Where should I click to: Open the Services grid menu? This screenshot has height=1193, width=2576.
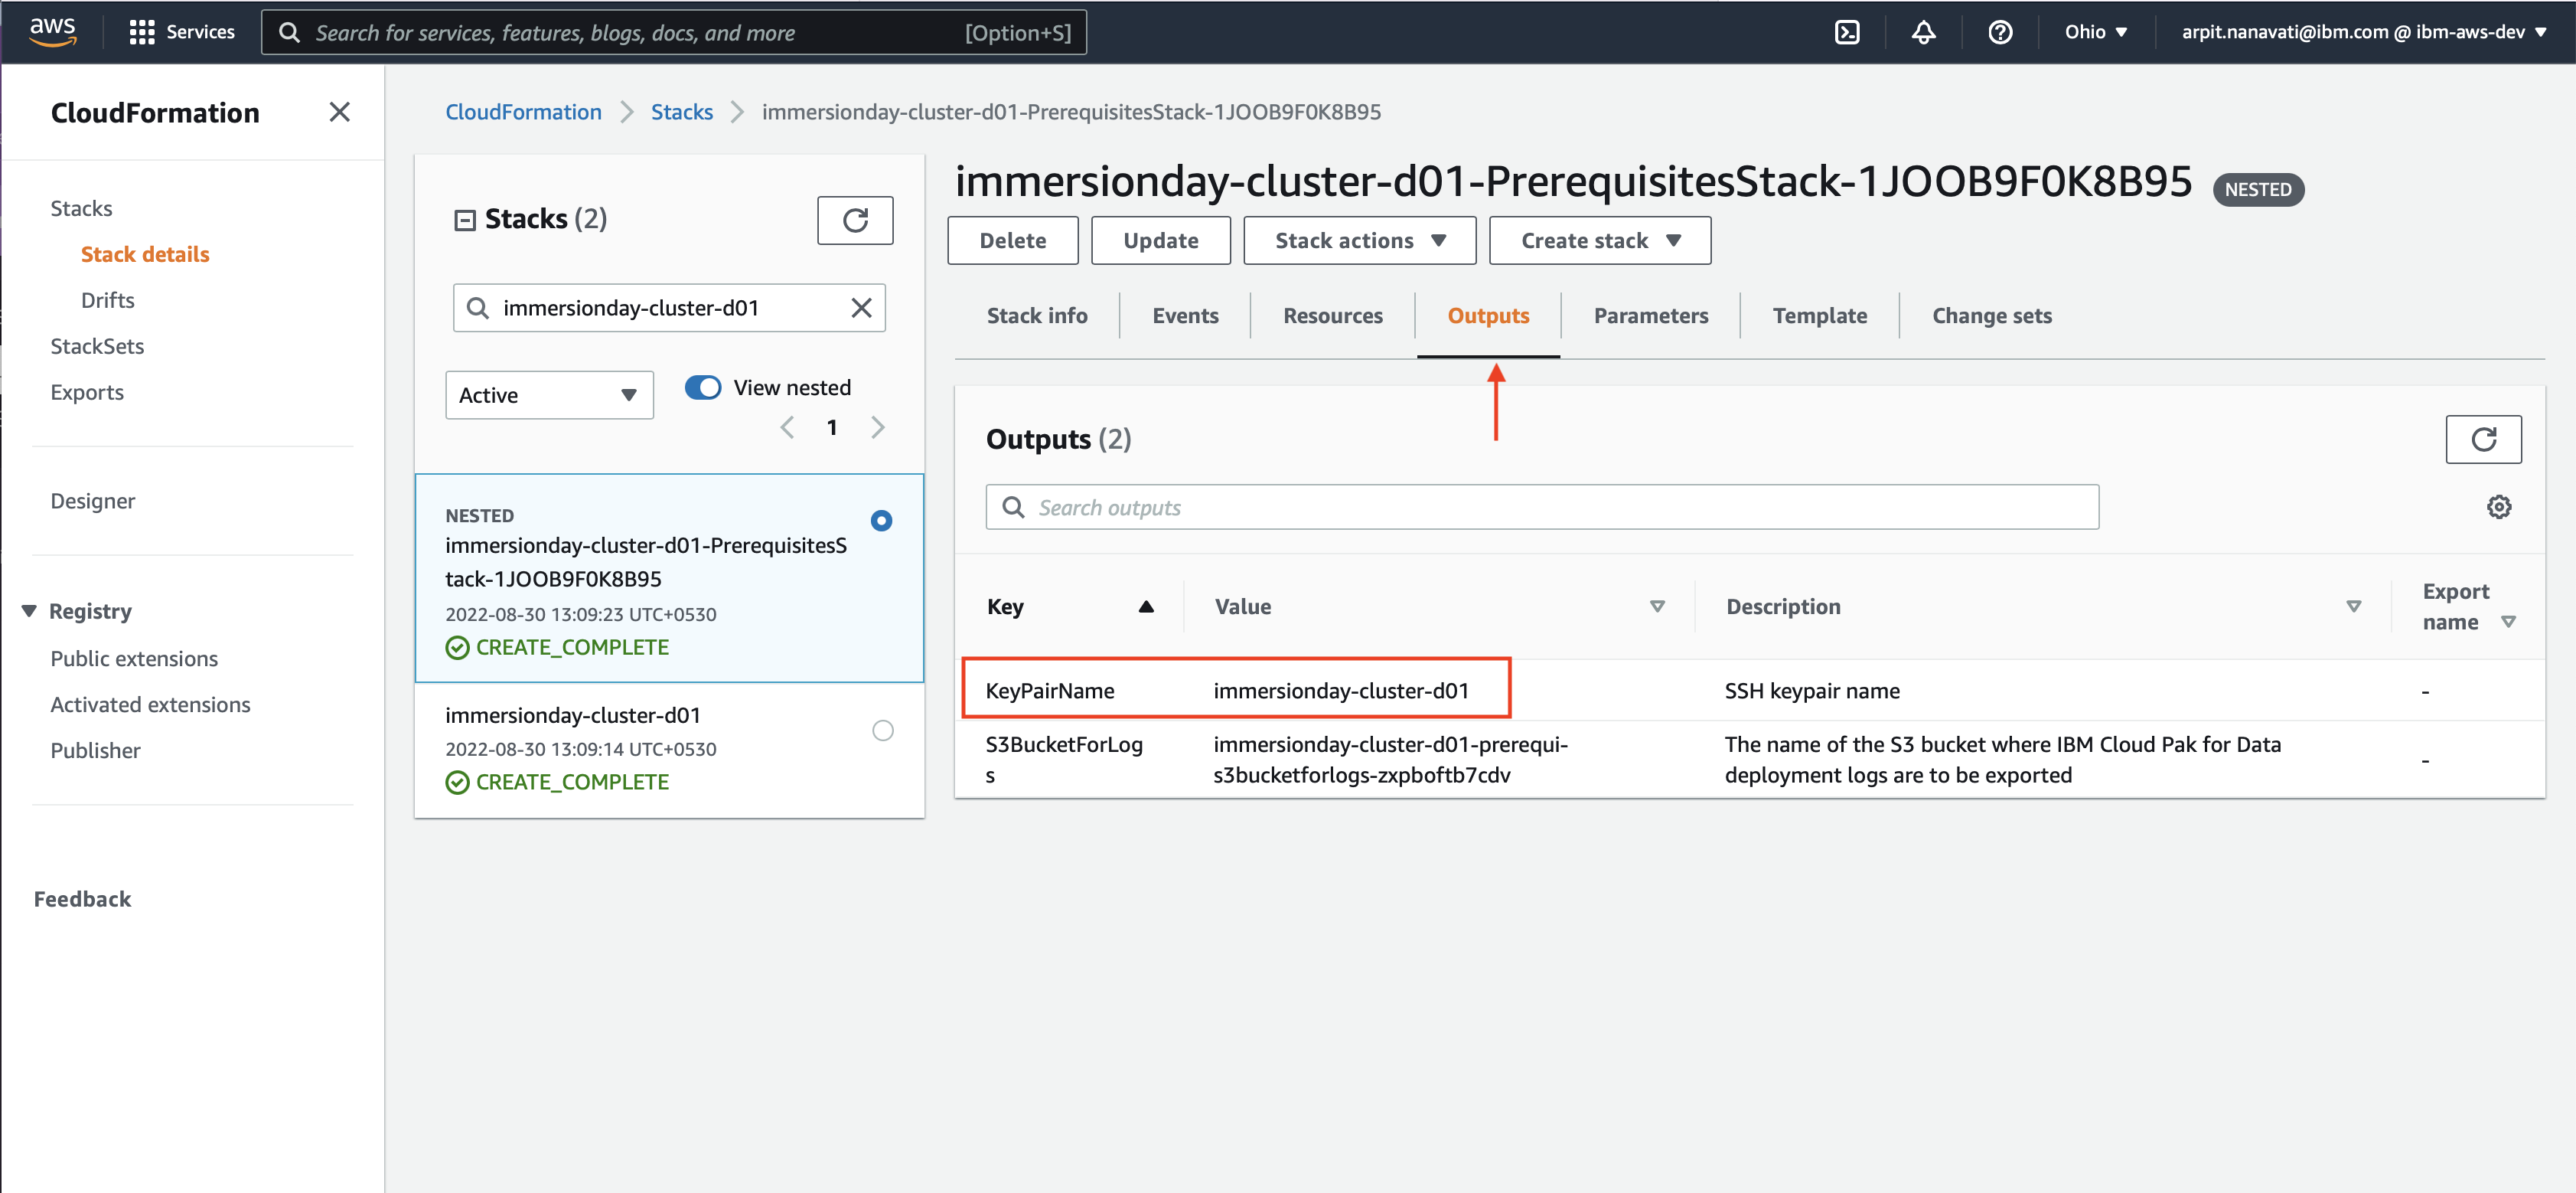tap(182, 32)
